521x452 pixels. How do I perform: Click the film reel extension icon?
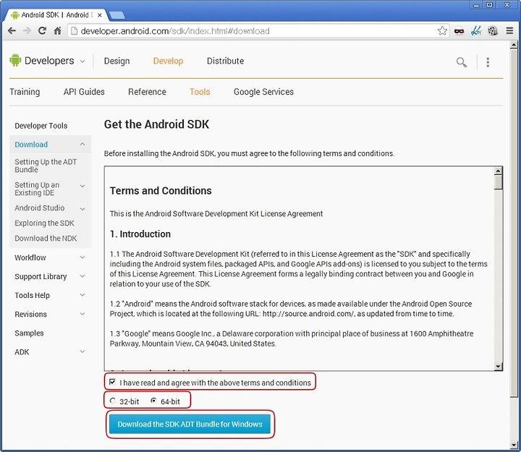(x=493, y=31)
